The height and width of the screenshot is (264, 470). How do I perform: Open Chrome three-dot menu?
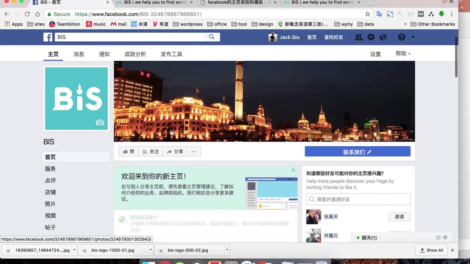tap(452, 14)
